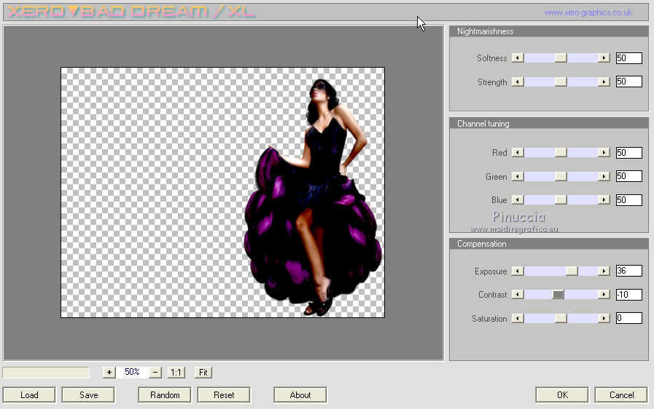Click left arrow of Green slider
This screenshot has width=654, height=409.
point(518,177)
